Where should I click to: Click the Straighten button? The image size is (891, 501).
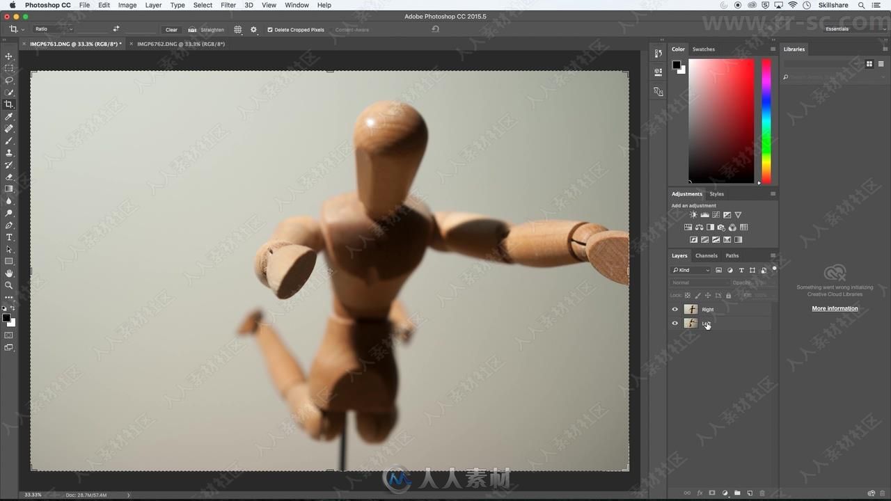(x=207, y=30)
